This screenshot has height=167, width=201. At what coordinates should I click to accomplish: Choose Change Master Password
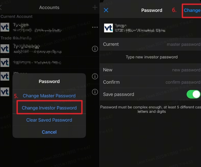pos(49,96)
